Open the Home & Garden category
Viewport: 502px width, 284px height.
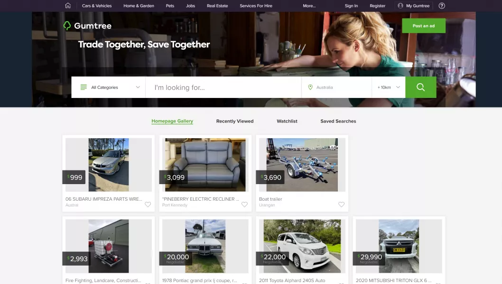(139, 6)
